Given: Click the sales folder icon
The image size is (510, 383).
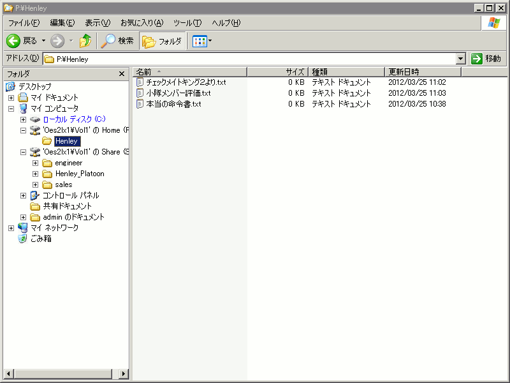Looking at the screenshot, I should 47,184.
